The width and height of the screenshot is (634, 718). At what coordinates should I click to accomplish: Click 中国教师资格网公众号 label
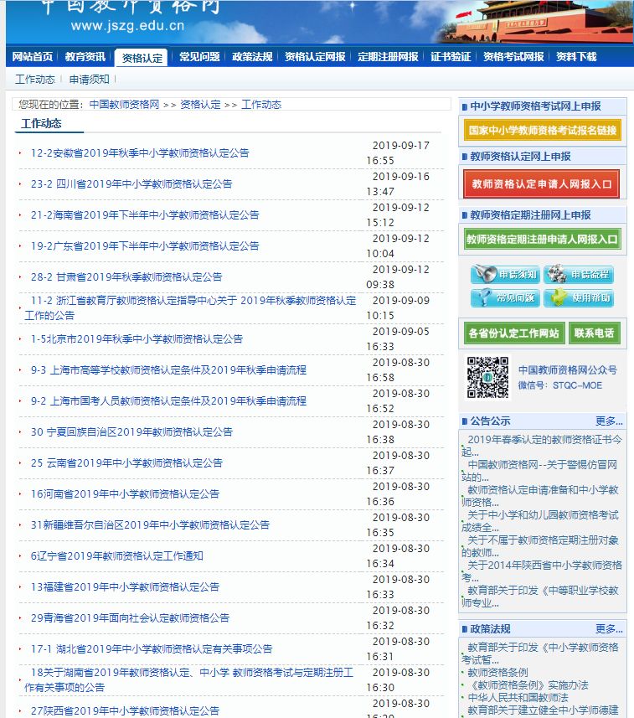(568, 370)
